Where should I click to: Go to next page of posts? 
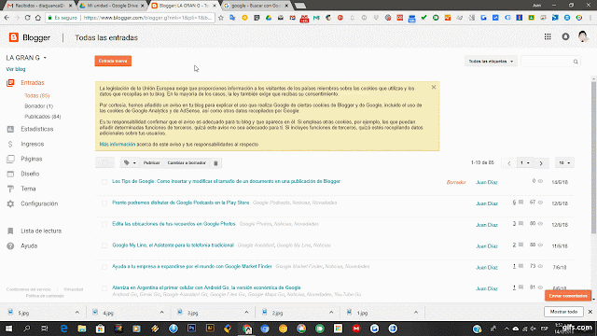click(541, 163)
